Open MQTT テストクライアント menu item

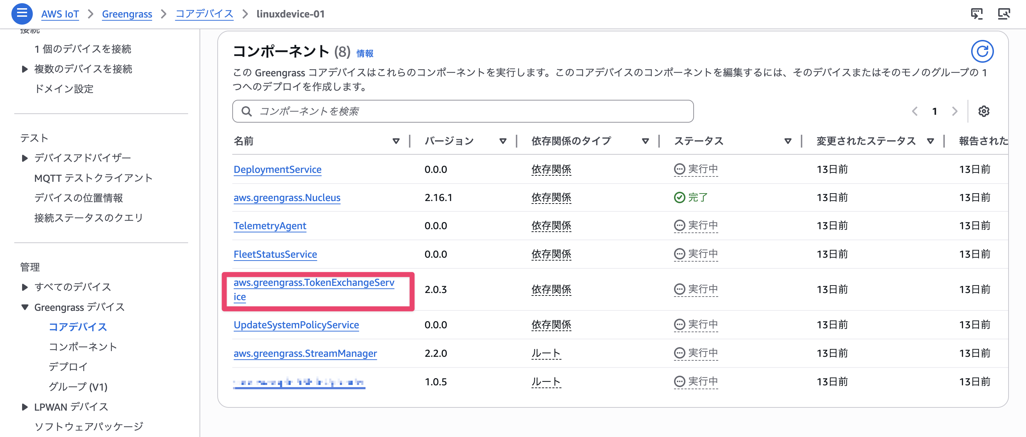[x=93, y=178]
